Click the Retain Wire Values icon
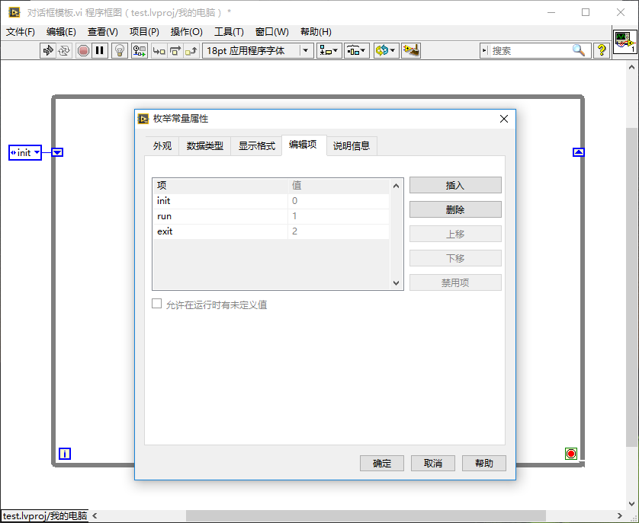Screen dimensions: 639x523 [140, 50]
